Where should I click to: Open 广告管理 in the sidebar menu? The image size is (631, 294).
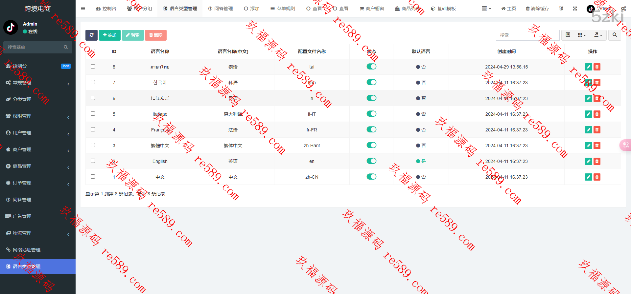coord(22,216)
